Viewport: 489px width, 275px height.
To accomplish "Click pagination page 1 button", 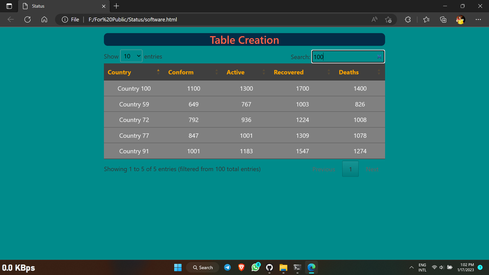I will click(350, 169).
